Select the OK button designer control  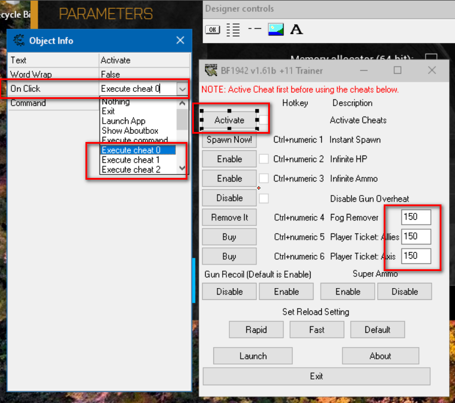coord(212,29)
